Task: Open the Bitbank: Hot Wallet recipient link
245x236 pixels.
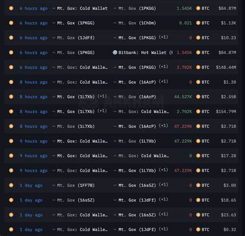Action: click(145, 53)
